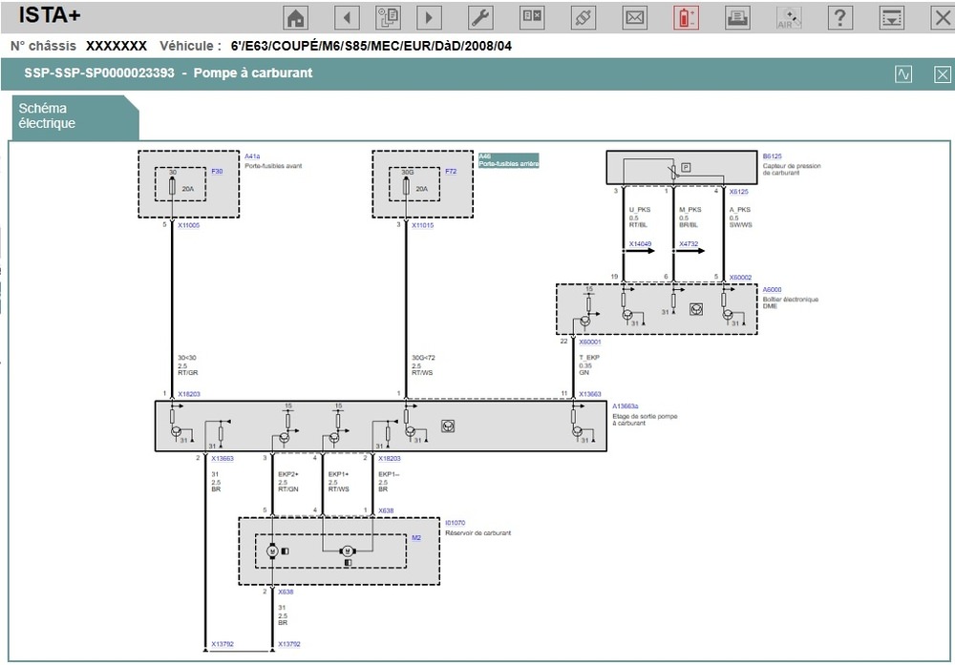Open the AIR function icon
The width and height of the screenshot is (955, 665).
click(x=789, y=17)
